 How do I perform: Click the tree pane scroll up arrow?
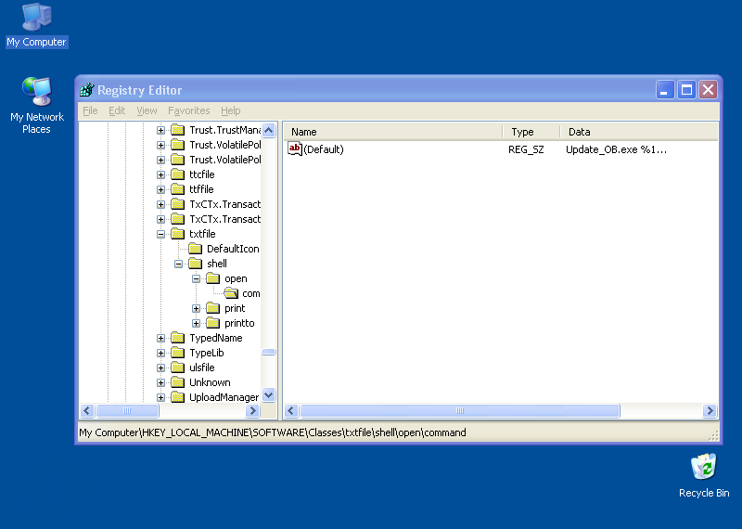[269, 130]
